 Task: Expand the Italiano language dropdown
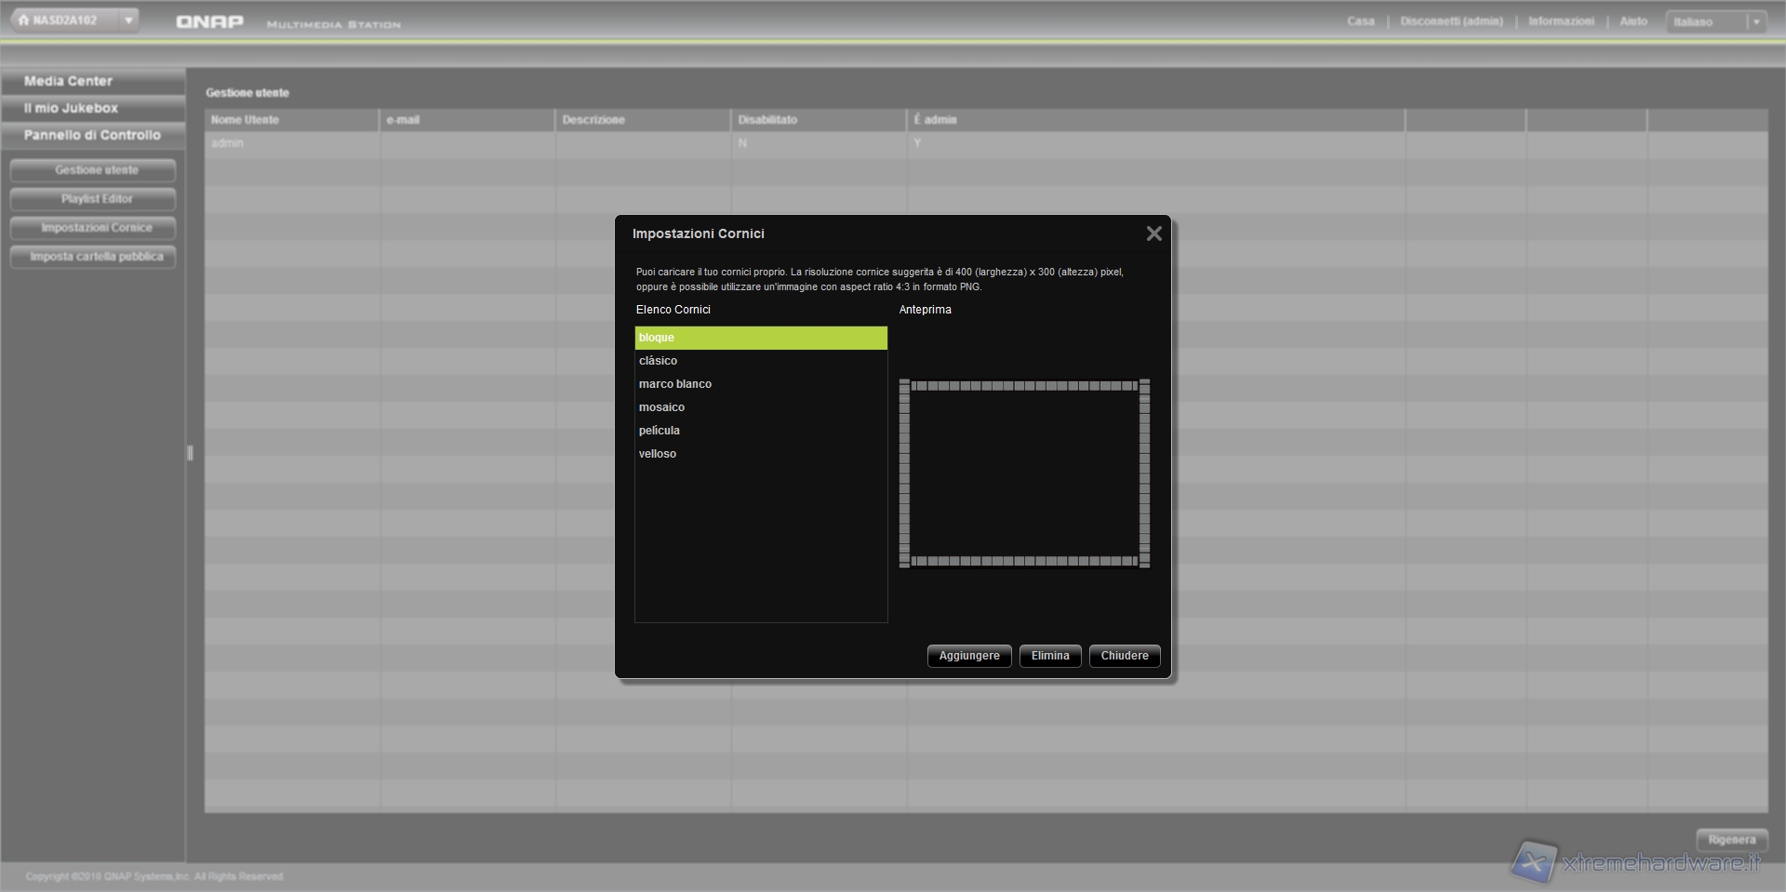tap(1755, 22)
